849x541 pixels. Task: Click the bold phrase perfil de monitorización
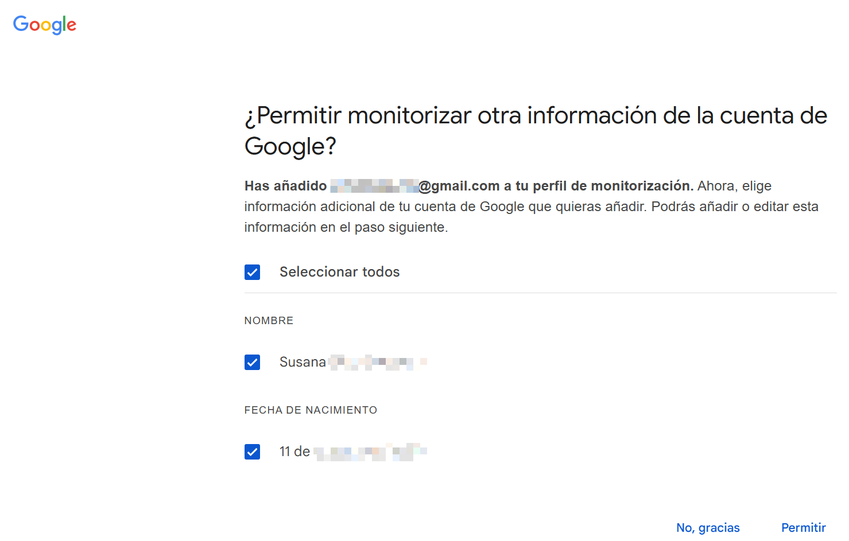(x=612, y=186)
